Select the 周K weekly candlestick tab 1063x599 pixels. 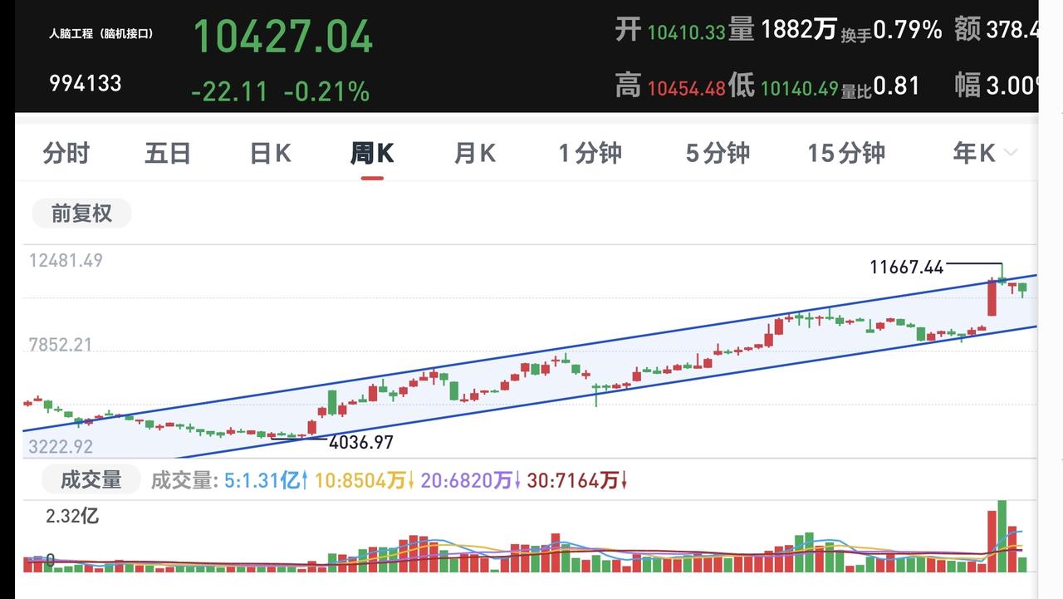pos(371,153)
